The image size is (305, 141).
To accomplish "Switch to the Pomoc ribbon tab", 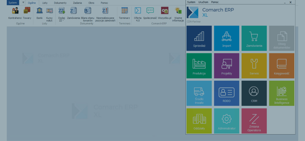I will point(104,3).
